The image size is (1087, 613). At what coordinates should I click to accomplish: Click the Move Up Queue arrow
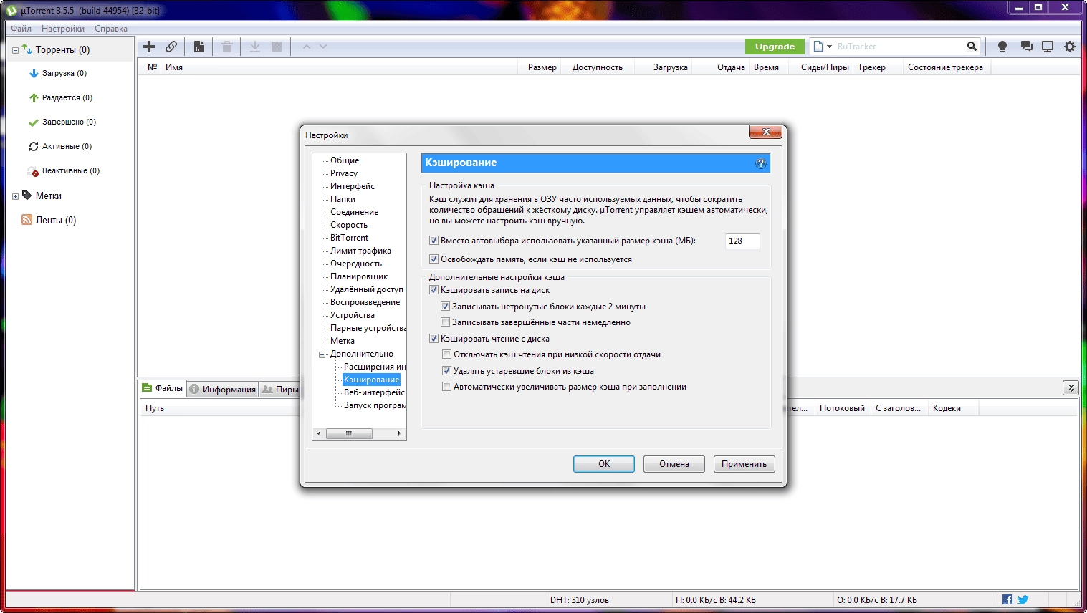point(307,47)
